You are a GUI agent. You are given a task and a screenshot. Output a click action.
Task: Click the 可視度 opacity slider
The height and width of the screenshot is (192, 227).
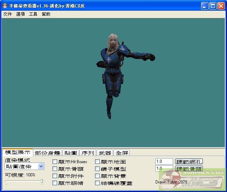(24, 182)
